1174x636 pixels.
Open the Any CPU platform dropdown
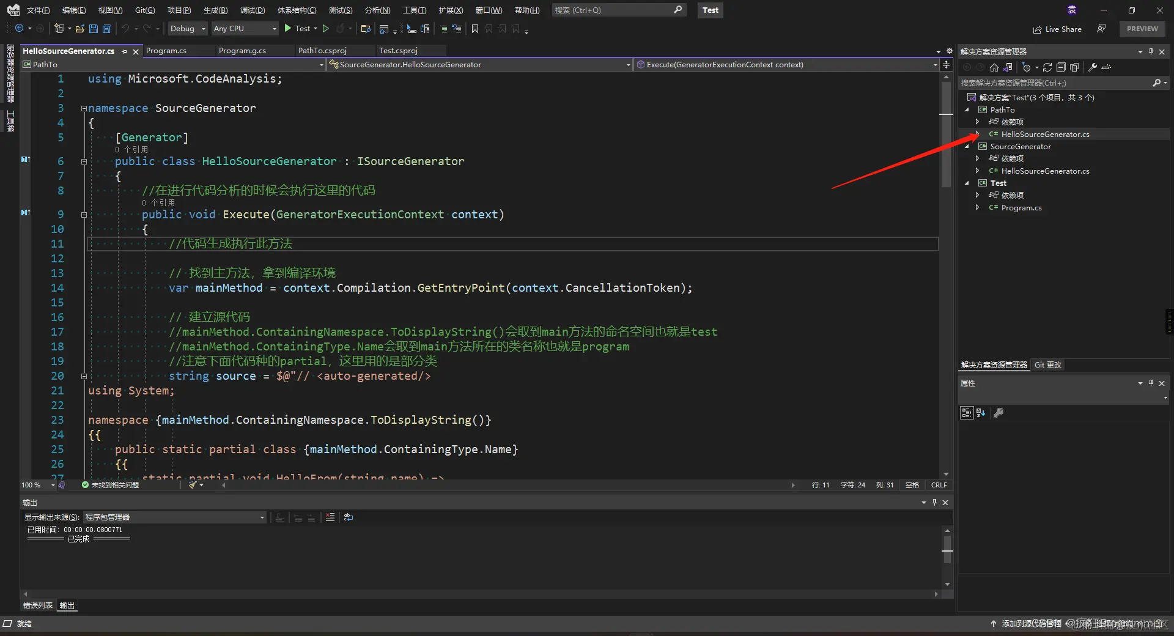[245, 29]
